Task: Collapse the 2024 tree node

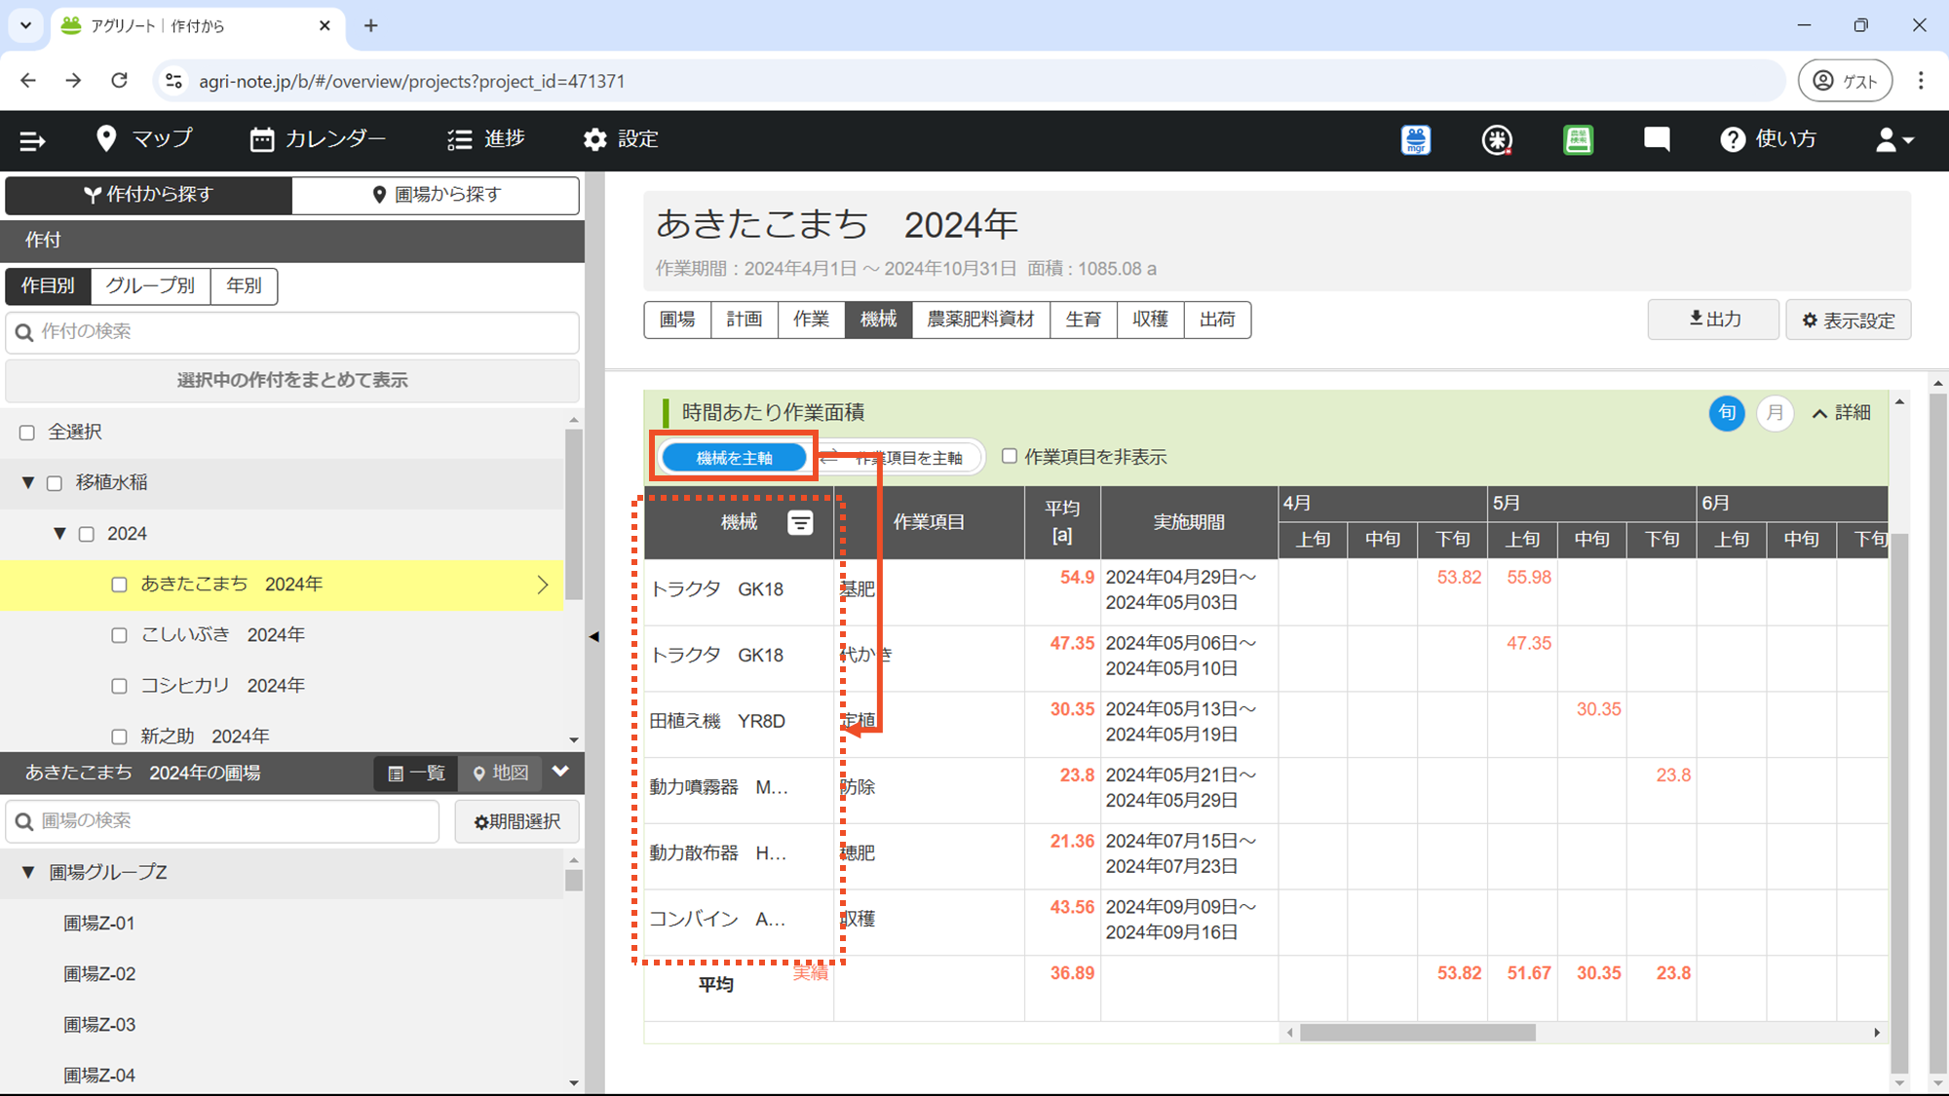Action: coord(59,534)
